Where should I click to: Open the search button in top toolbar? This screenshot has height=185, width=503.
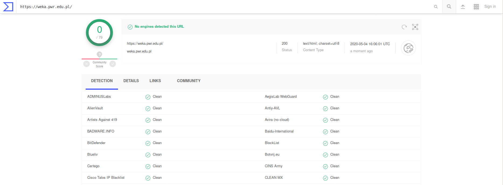pyautogui.click(x=449, y=7)
